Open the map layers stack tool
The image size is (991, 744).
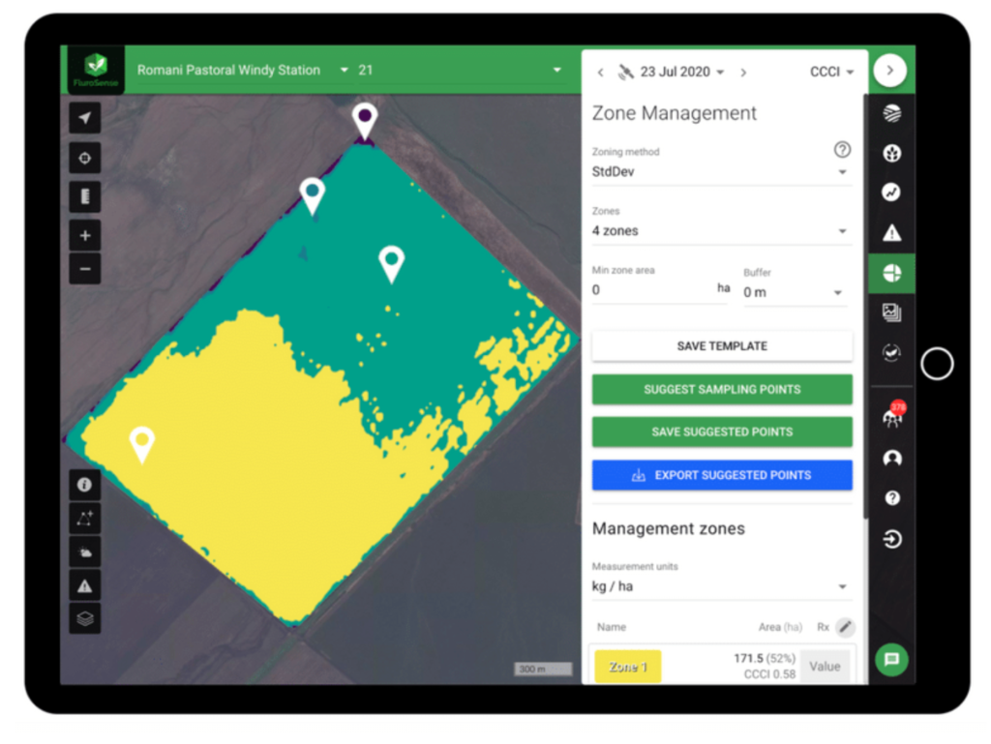(85, 618)
